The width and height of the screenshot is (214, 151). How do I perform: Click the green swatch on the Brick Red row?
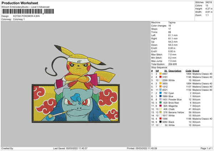(160, 103)
